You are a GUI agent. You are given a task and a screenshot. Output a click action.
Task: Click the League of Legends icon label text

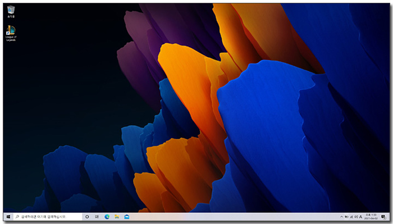pyautogui.click(x=11, y=38)
